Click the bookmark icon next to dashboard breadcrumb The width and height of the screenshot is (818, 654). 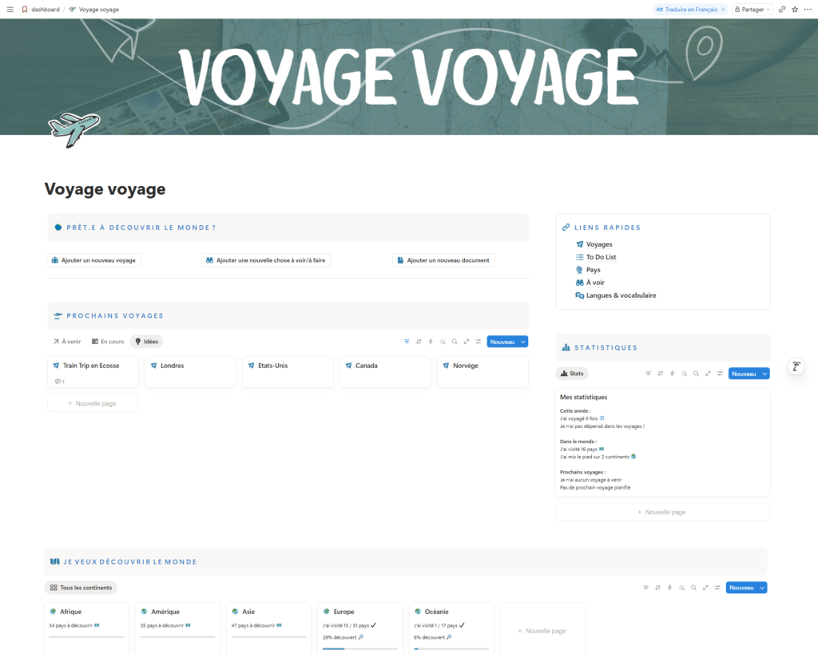click(x=23, y=9)
